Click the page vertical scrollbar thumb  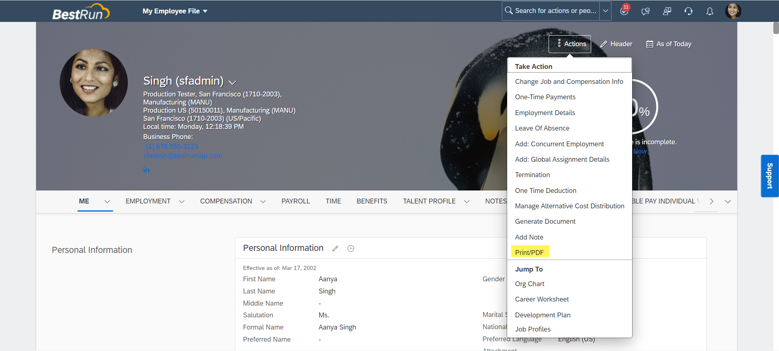click(x=776, y=28)
